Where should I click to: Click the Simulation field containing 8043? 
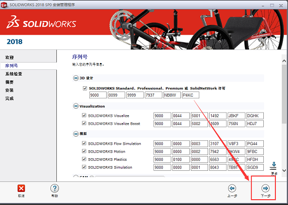point(218,167)
